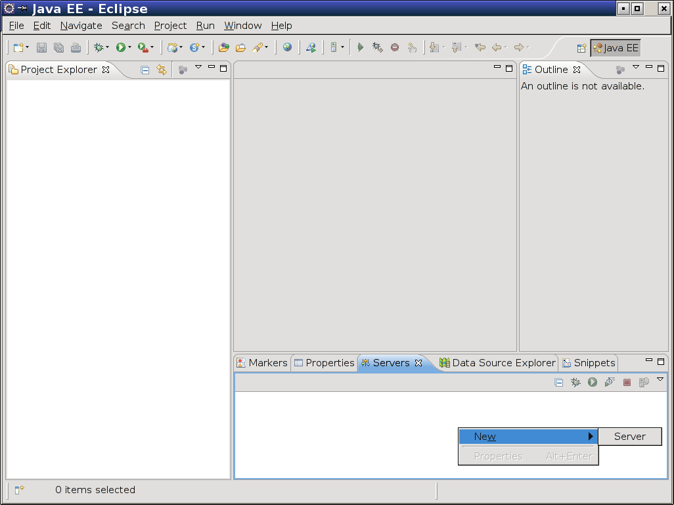Choose Server from the New submenu
Viewport: 674px width, 505px height.
click(x=629, y=437)
